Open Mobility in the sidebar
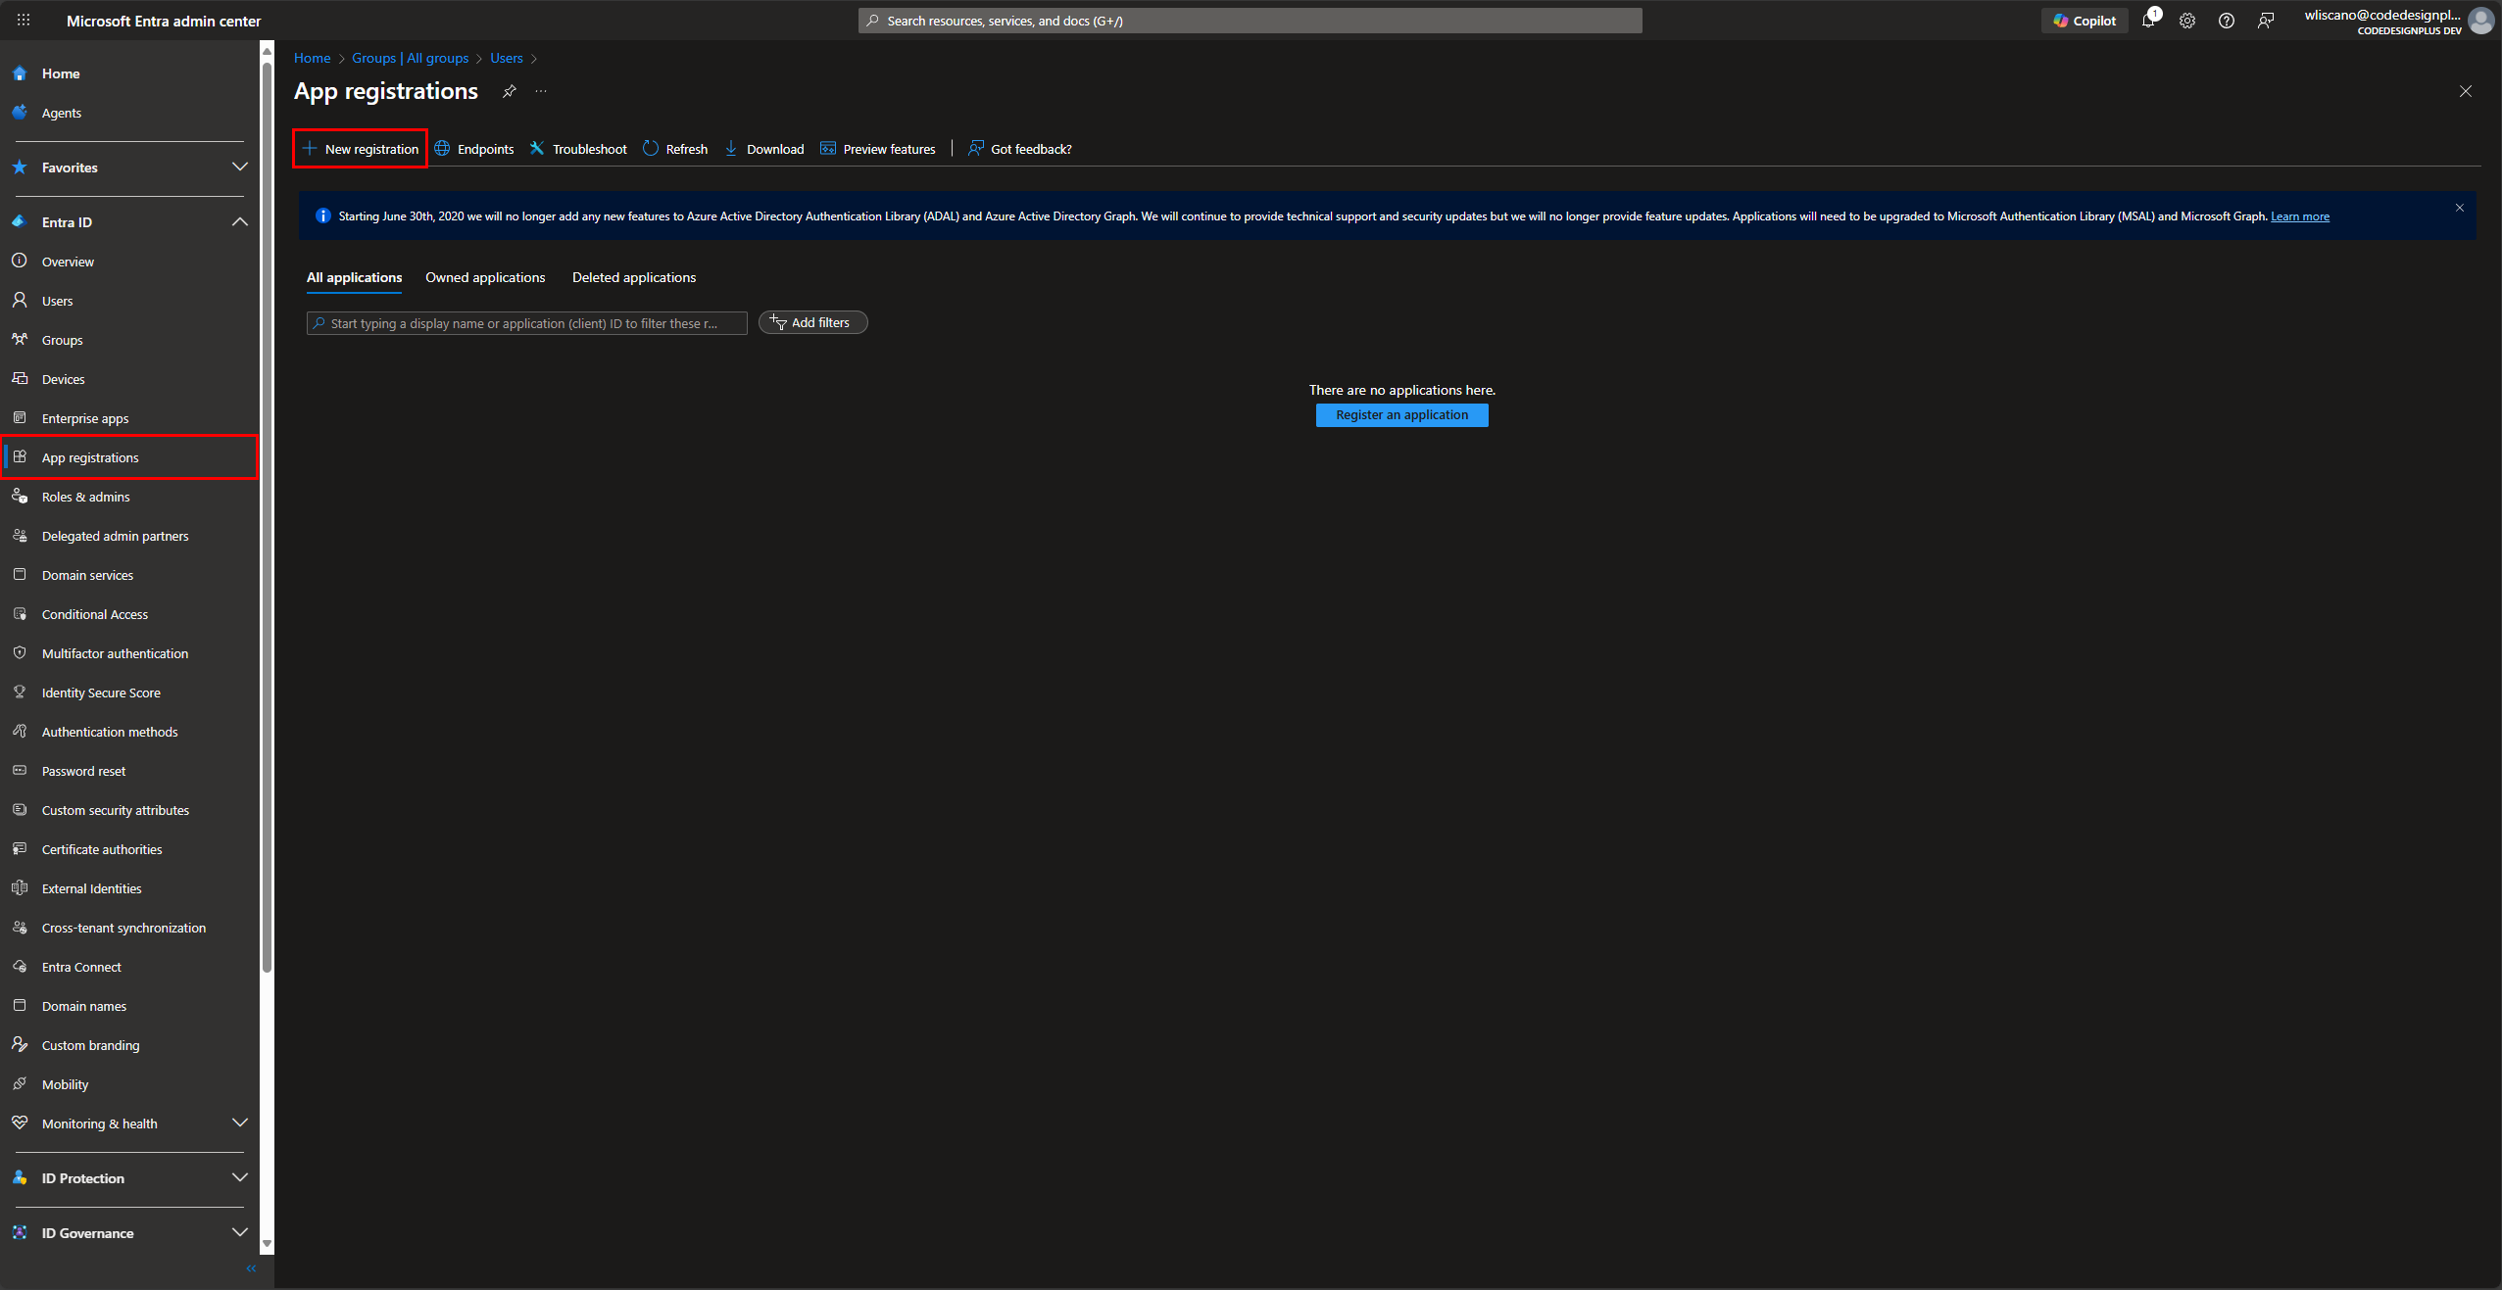Viewport: 2502px width, 1290px height. [x=129, y=1084]
